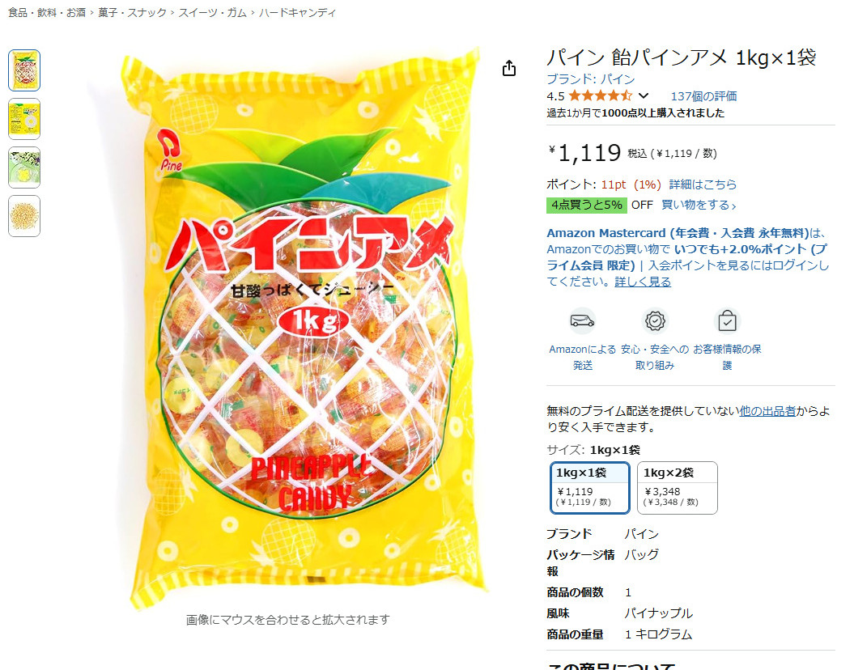The image size is (854, 670).
Task: Open 買い物をする link arrow
Action: click(x=699, y=206)
